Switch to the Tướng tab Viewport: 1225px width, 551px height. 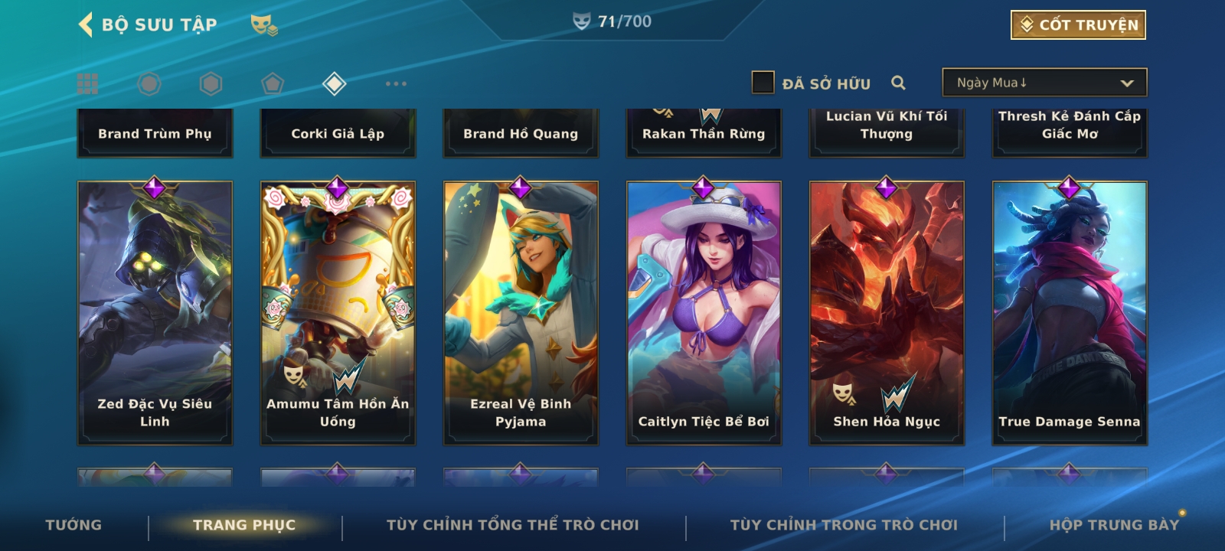(73, 525)
